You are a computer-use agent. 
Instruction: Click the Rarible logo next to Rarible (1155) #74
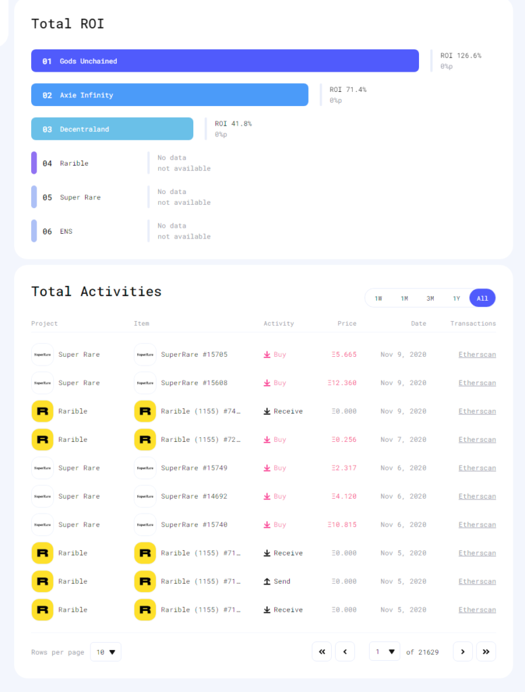click(x=145, y=412)
